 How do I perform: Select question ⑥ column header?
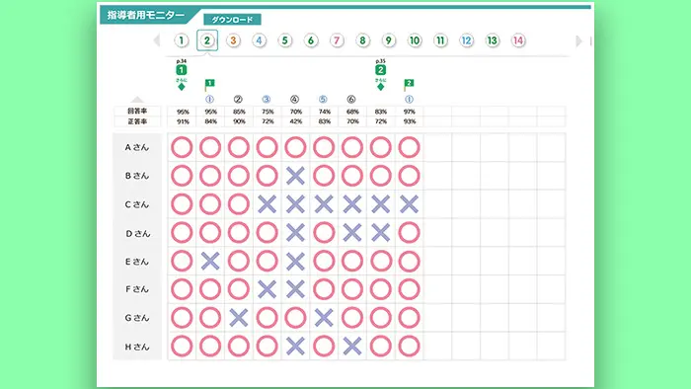[x=351, y=99]
